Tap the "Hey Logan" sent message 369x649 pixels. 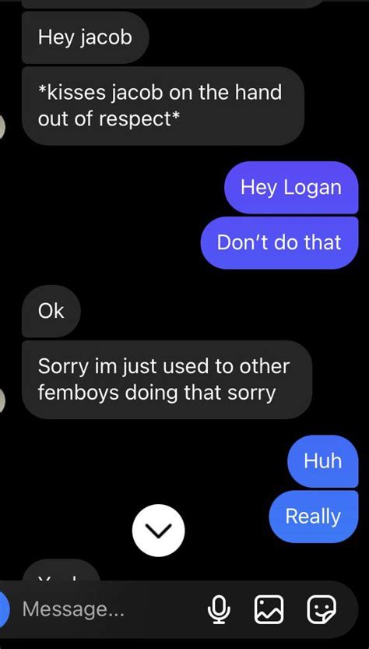tap(291, 188)
